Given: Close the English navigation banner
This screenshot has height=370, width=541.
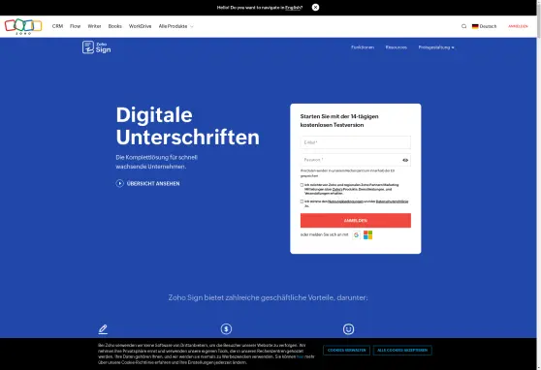Looking at the screenshot, I should [x=315, y=7].
